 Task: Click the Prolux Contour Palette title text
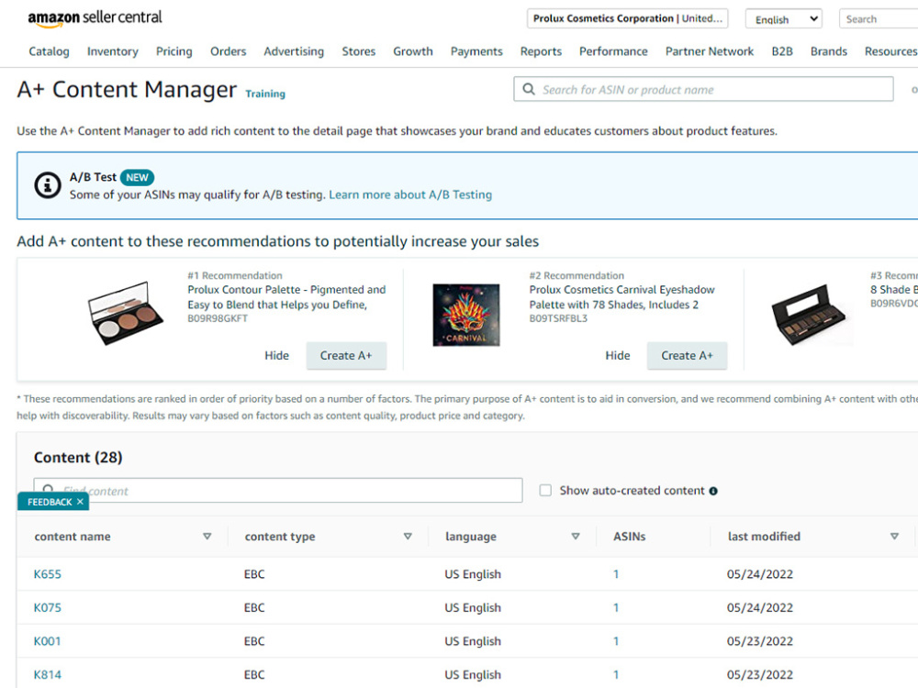[x=286, y=297]
